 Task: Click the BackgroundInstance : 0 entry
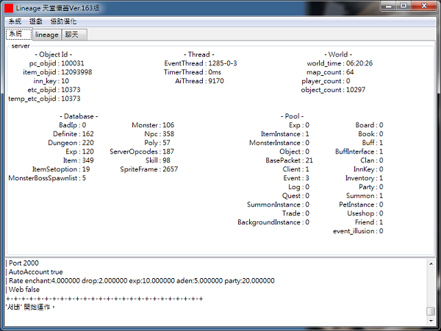coord(273,222)
